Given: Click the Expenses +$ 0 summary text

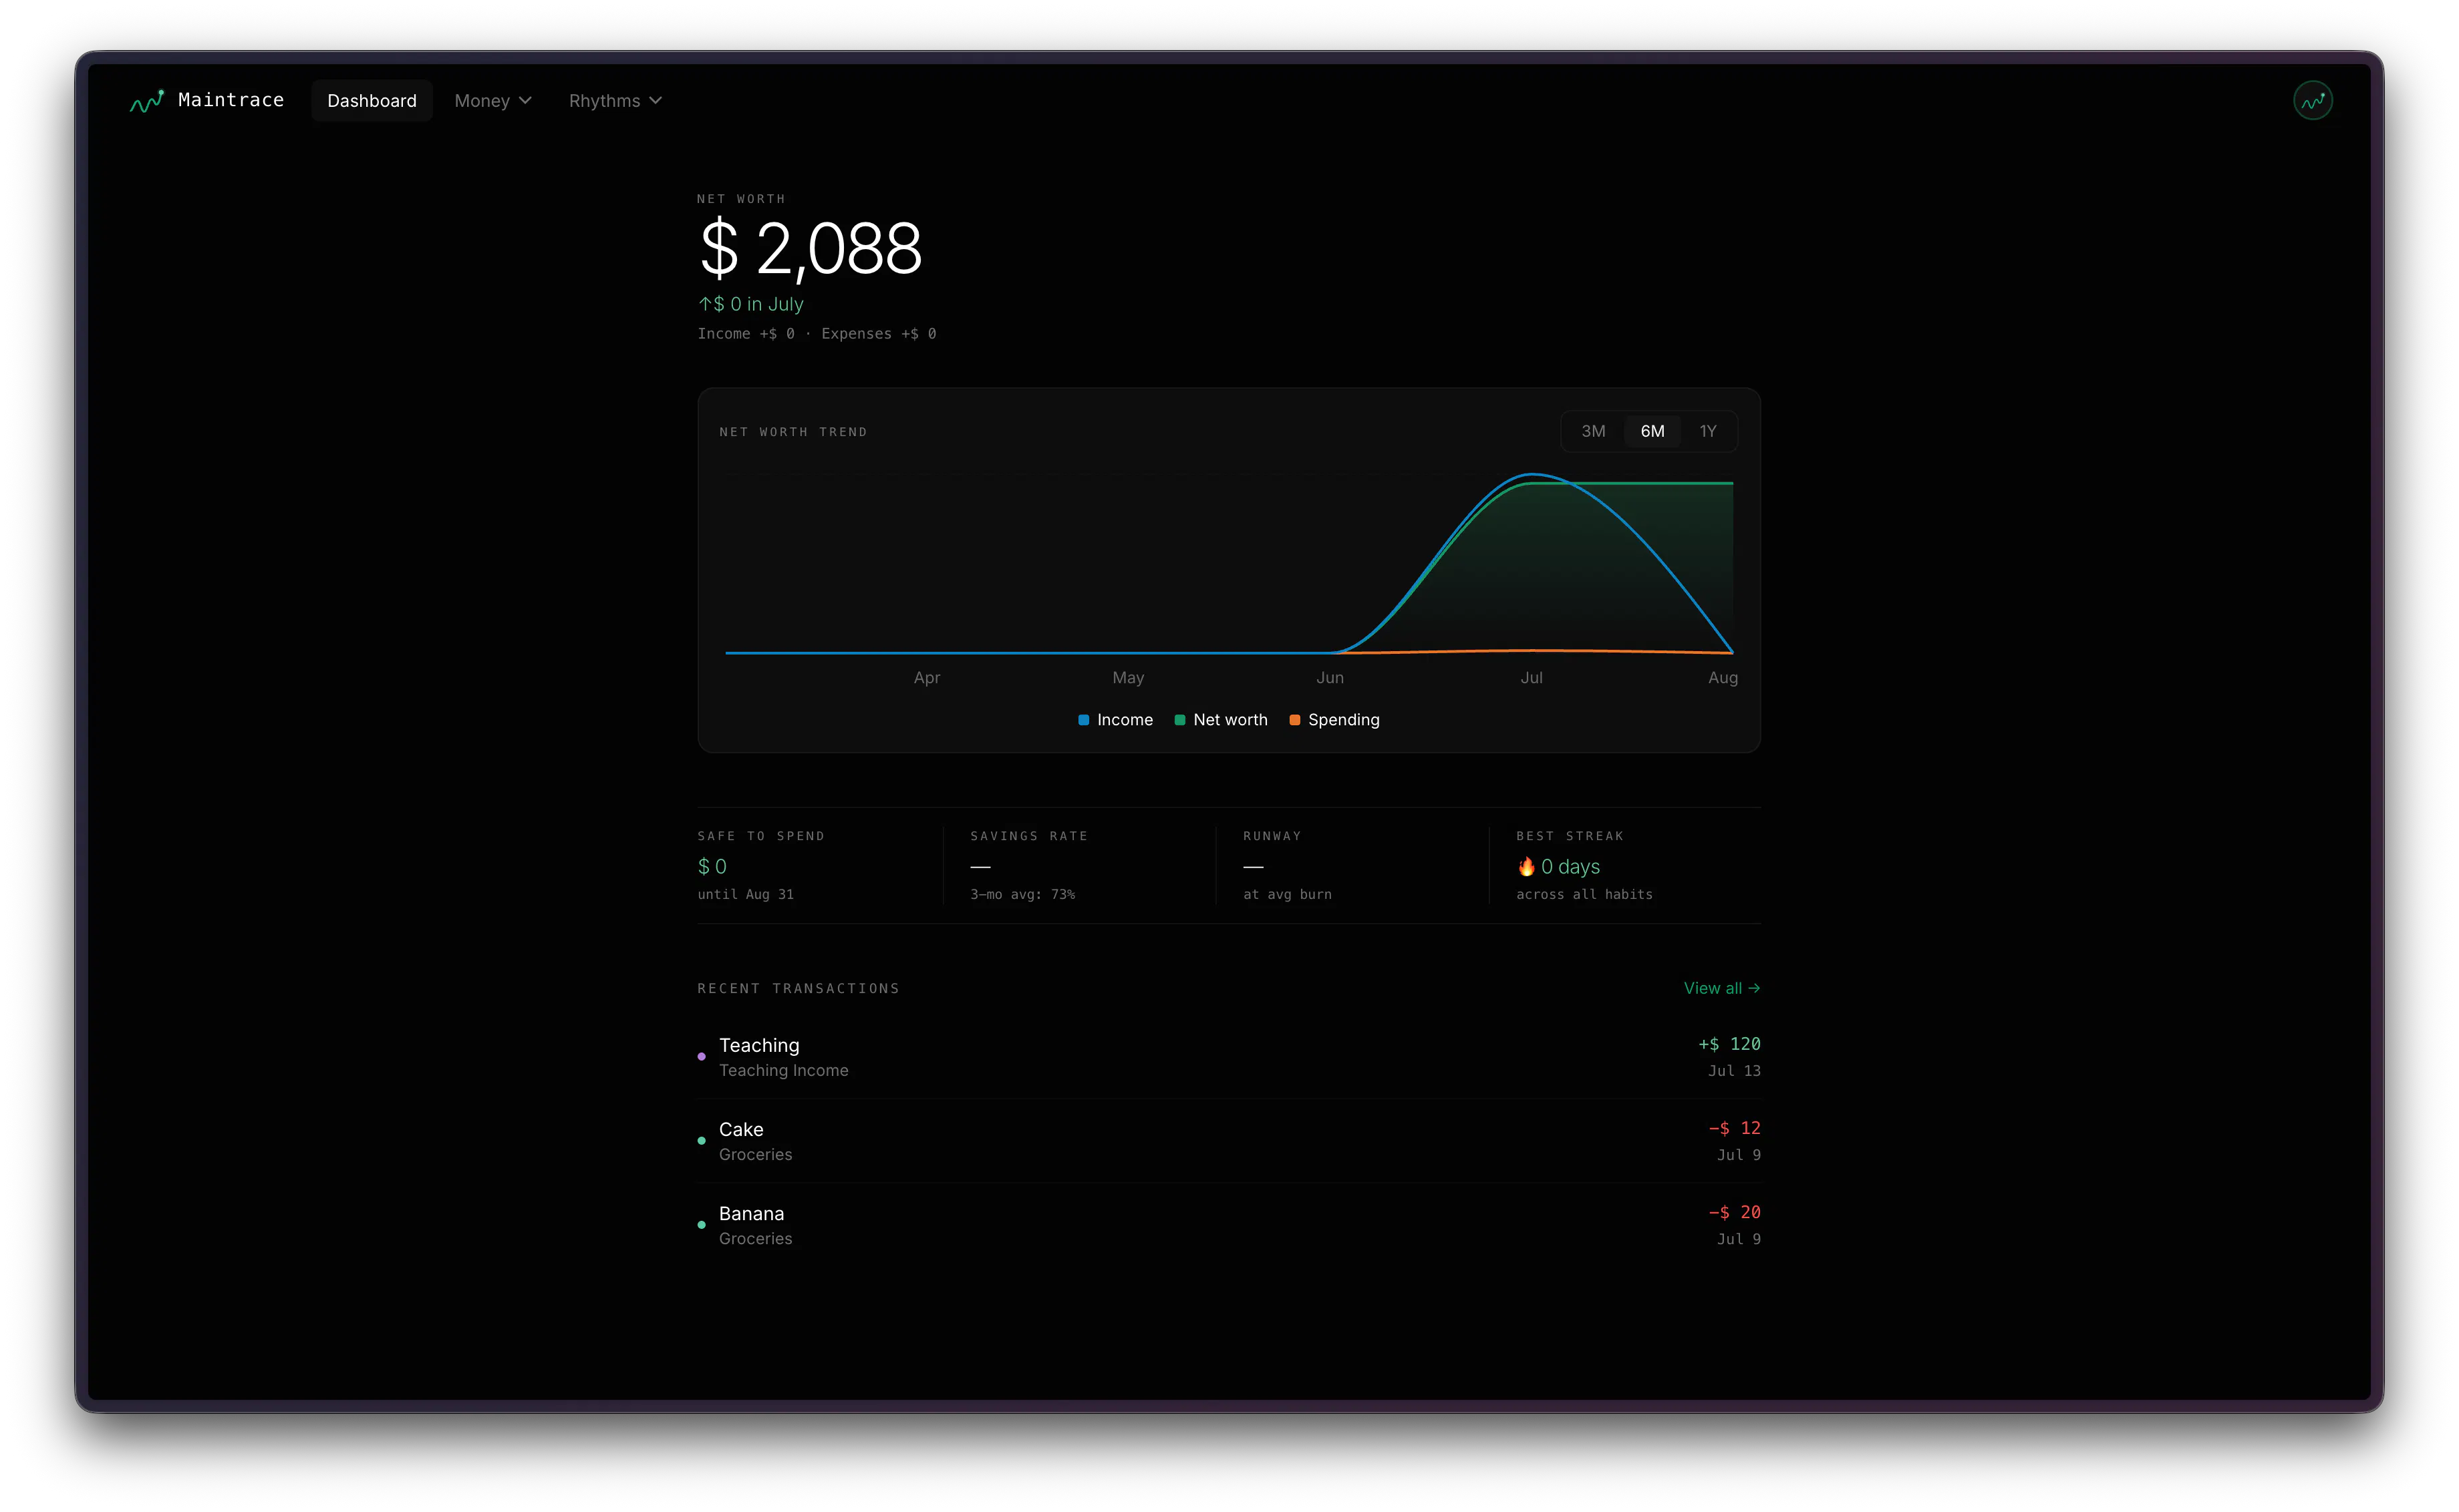Looking at the screenshot, I should 878,334.
